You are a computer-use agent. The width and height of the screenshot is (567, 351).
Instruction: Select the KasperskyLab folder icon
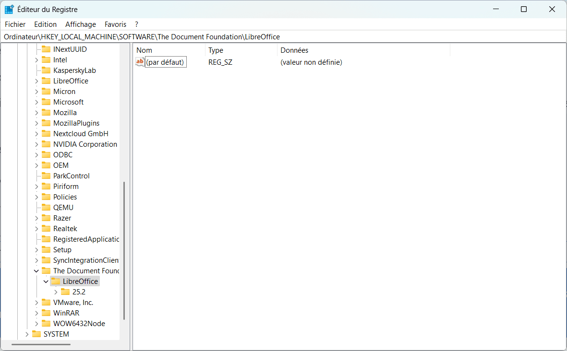46,70
